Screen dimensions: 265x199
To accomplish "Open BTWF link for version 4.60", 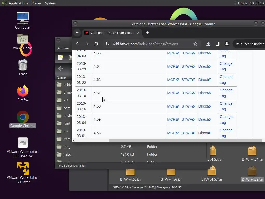I will coord(188,106).
